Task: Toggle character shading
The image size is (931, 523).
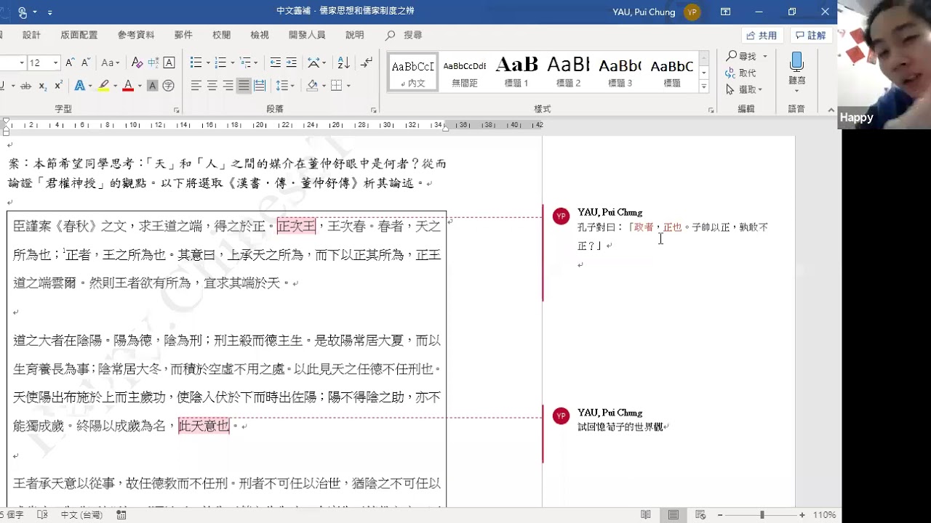Action: 152,86
